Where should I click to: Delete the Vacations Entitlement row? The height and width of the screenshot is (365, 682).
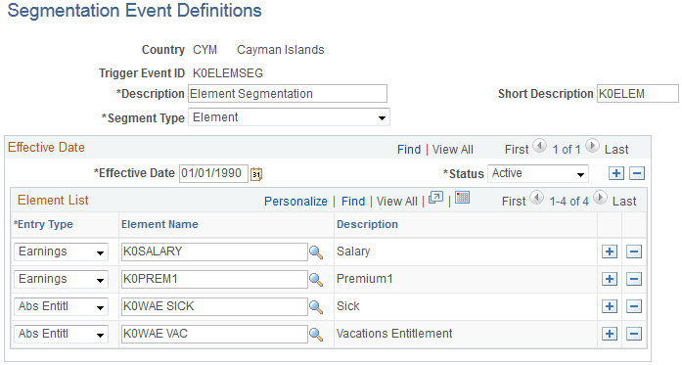pyautogui.click(x=634, y=334)
